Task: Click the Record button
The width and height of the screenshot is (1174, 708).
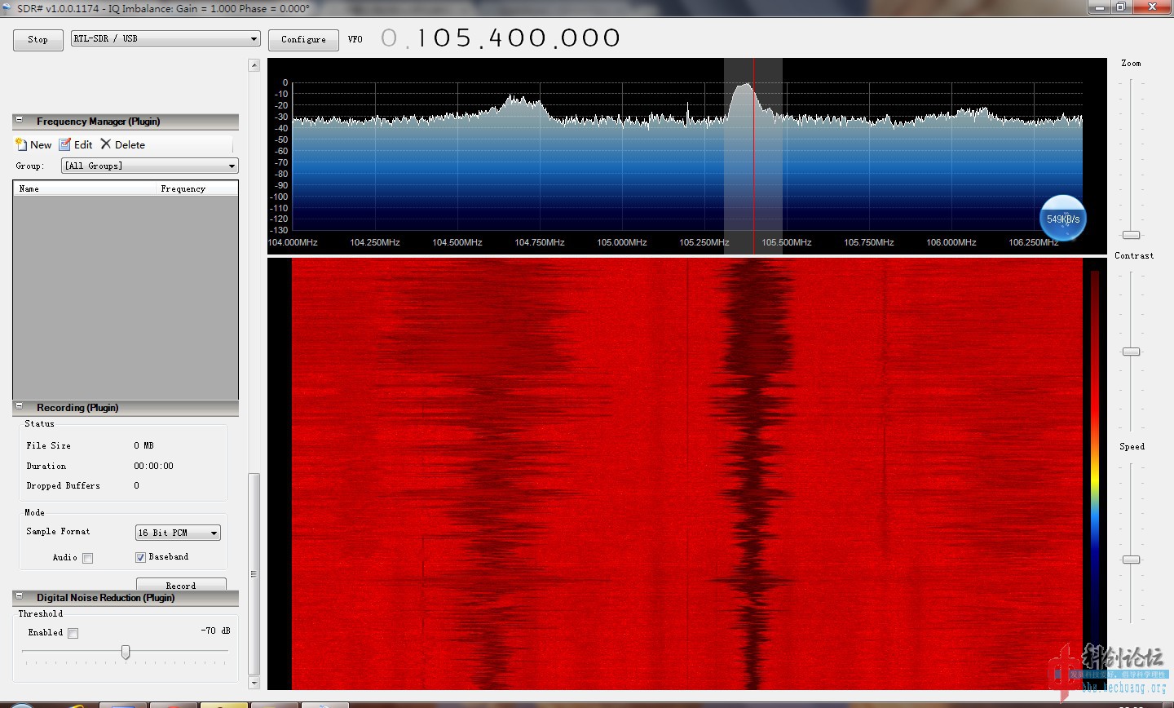Action: tap(181, 585)
